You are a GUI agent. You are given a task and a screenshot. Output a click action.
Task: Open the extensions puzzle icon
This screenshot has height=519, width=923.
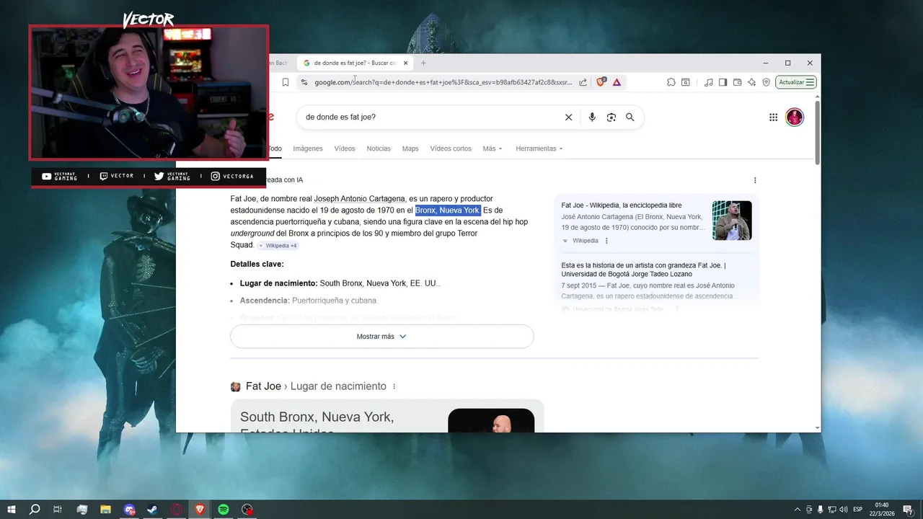coord(671,82)
